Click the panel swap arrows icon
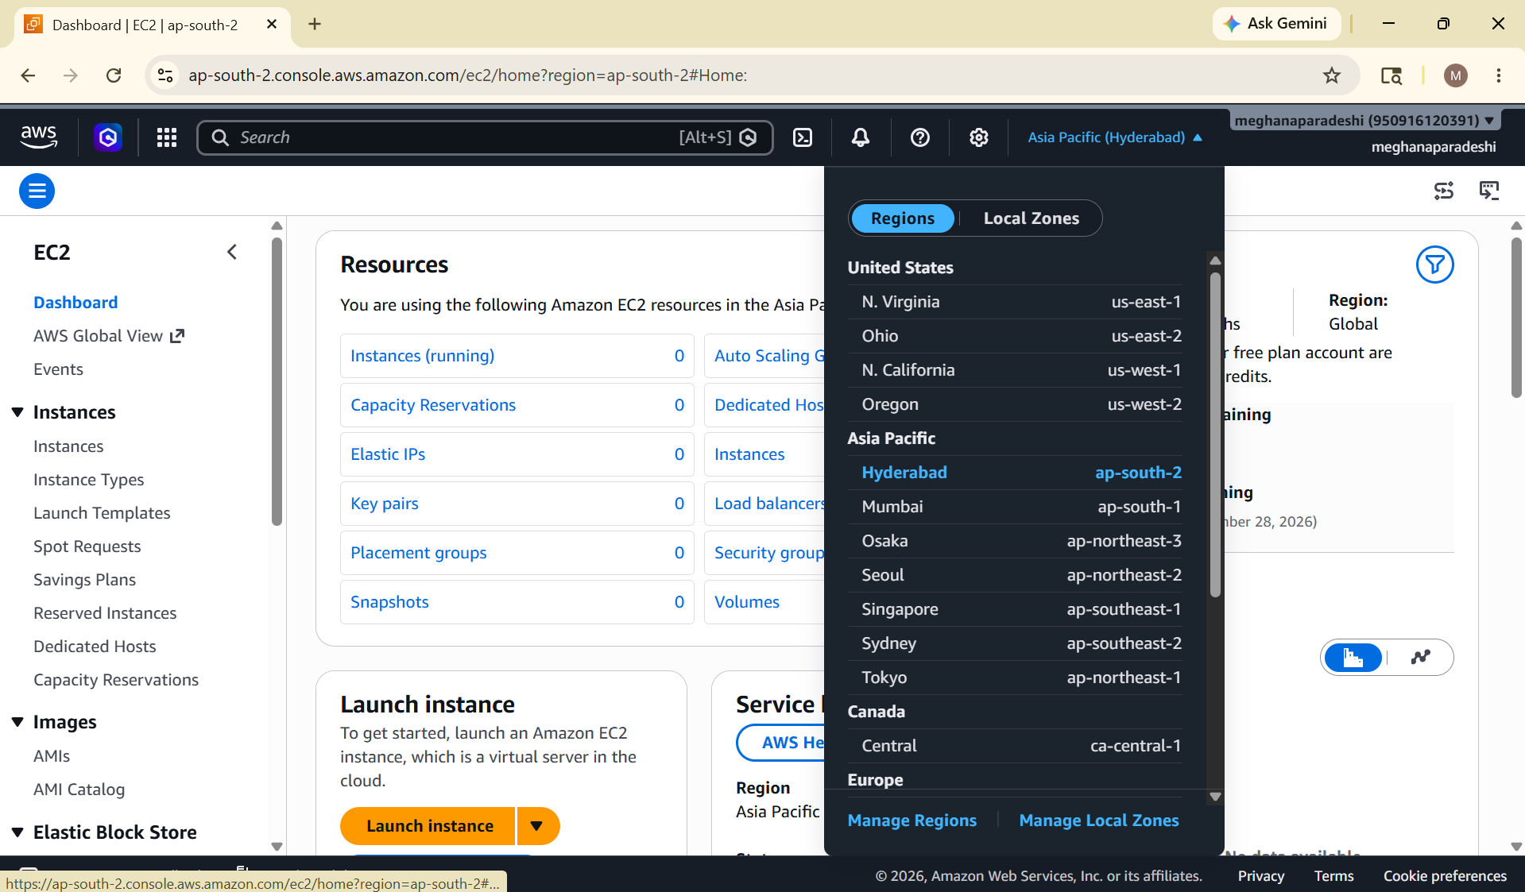This screenshot has width=1525, height=892. click(1444, 191)
